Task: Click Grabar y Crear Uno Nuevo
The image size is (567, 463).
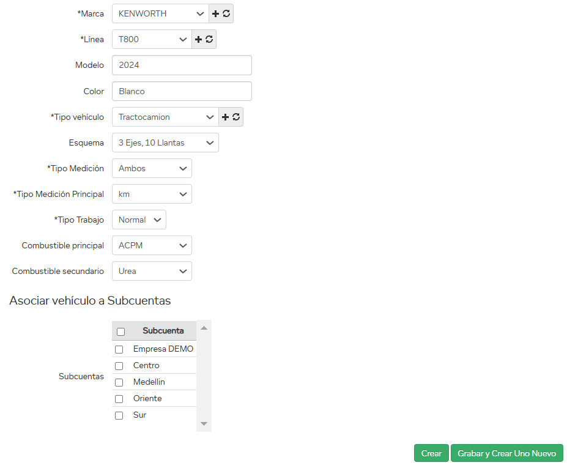Action: (506, 453)
